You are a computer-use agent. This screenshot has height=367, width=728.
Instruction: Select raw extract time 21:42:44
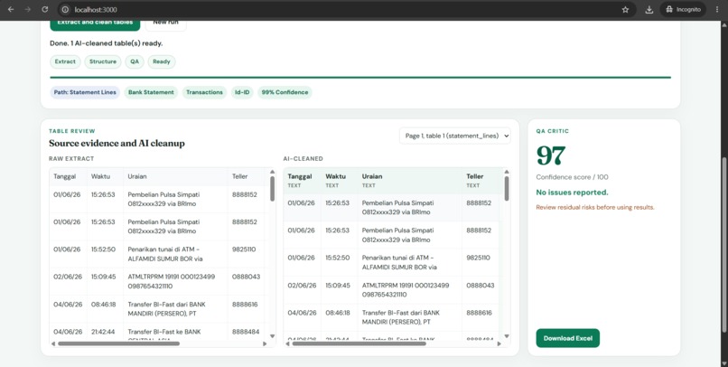point(103,332)
